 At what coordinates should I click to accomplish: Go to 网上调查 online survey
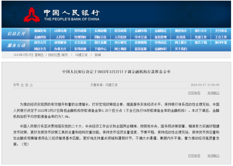[x=121, y=49]
